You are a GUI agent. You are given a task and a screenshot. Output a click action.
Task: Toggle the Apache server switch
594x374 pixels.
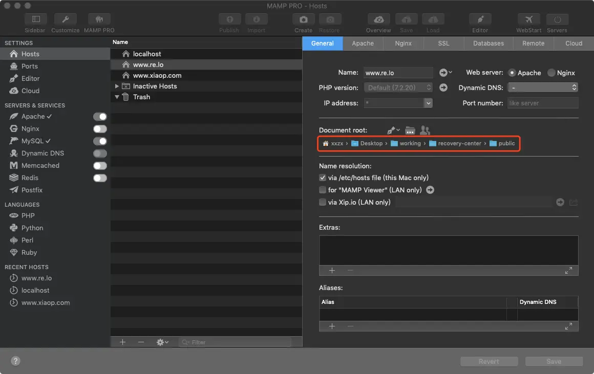click(100, 117)
